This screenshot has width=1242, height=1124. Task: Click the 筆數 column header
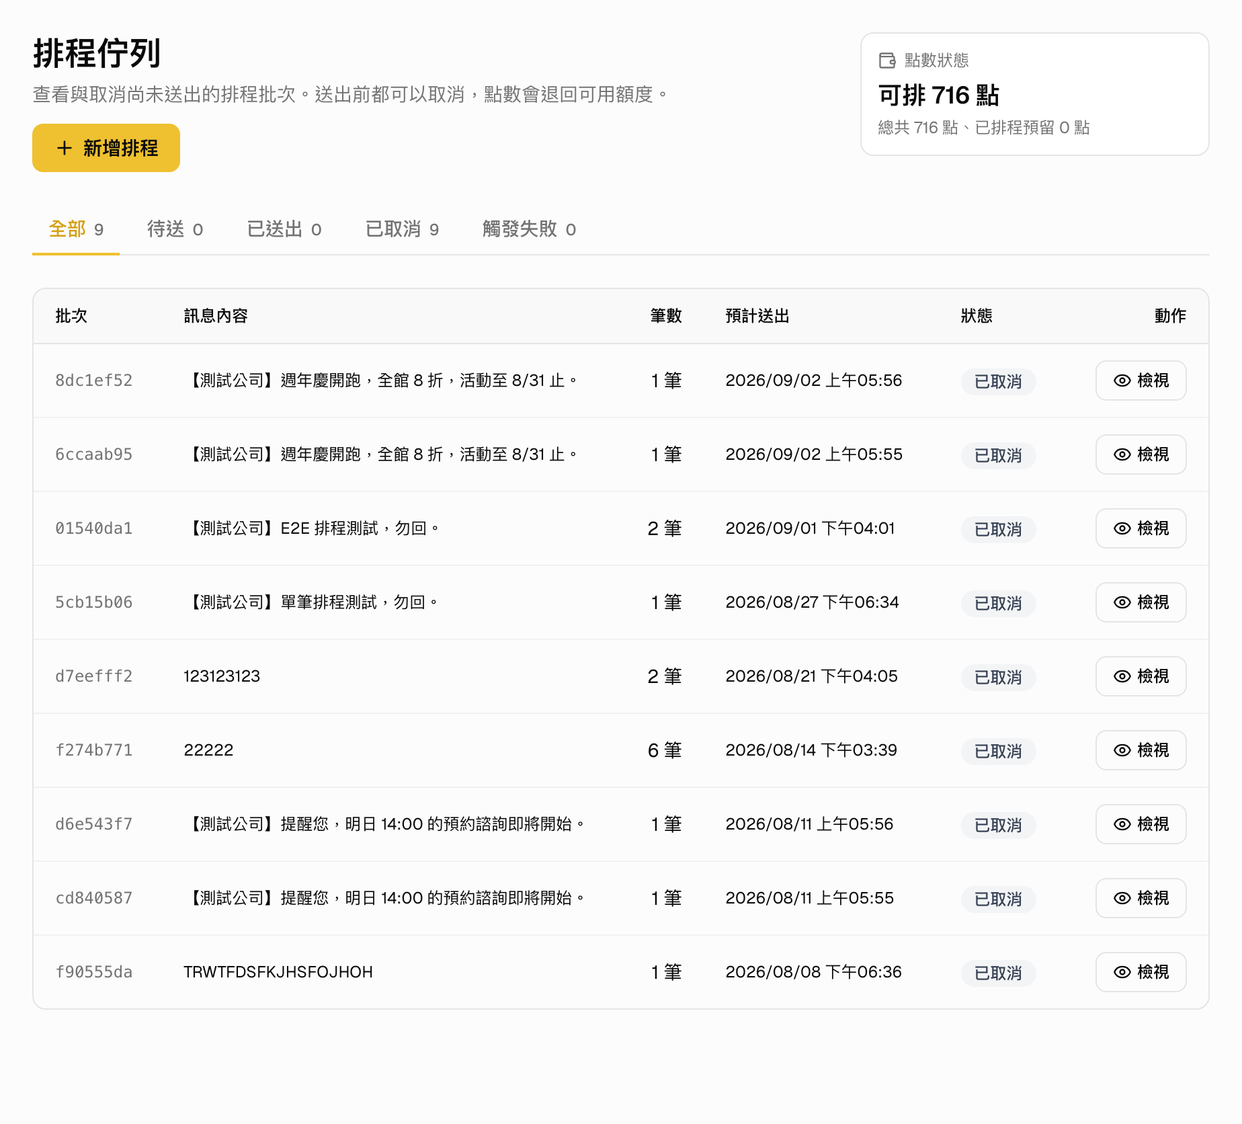point(666,316)
